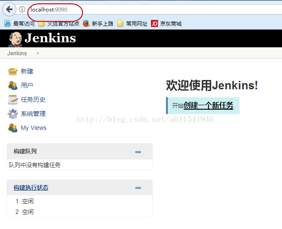Image resolution: width=282 pixels, height=229 pixels.
Task: Click executor 1 空闲 row
Action: (x=80, y=201)
